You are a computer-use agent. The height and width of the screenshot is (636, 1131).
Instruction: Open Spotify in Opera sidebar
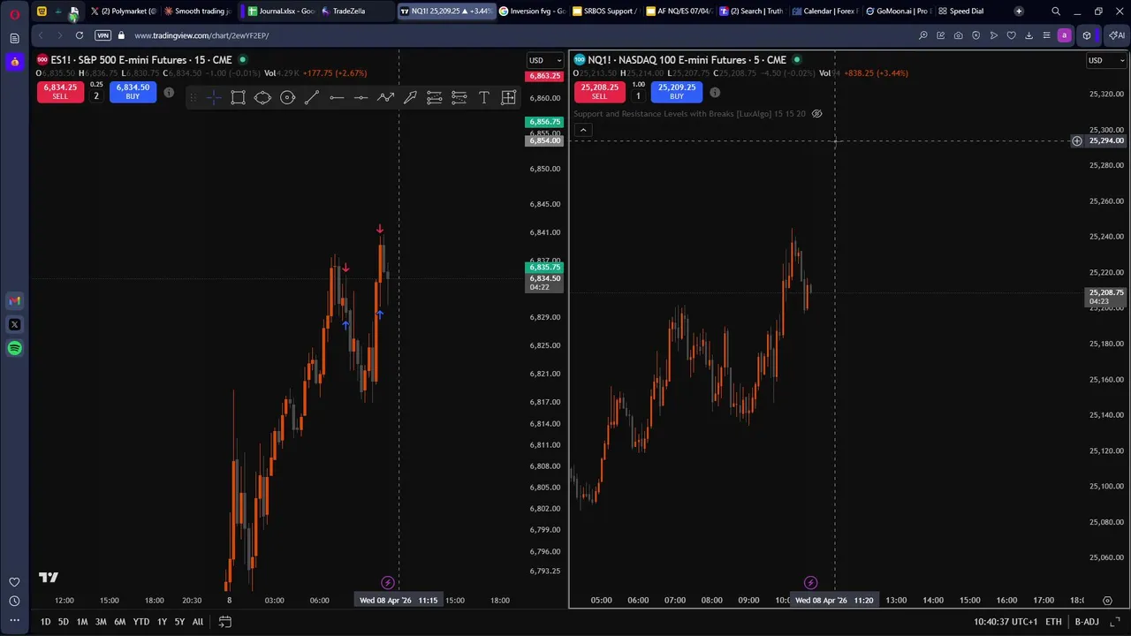[14, 348]
